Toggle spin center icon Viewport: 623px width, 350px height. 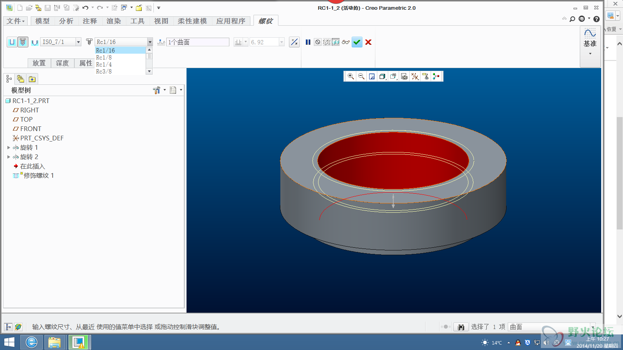[x=436, y=76]
